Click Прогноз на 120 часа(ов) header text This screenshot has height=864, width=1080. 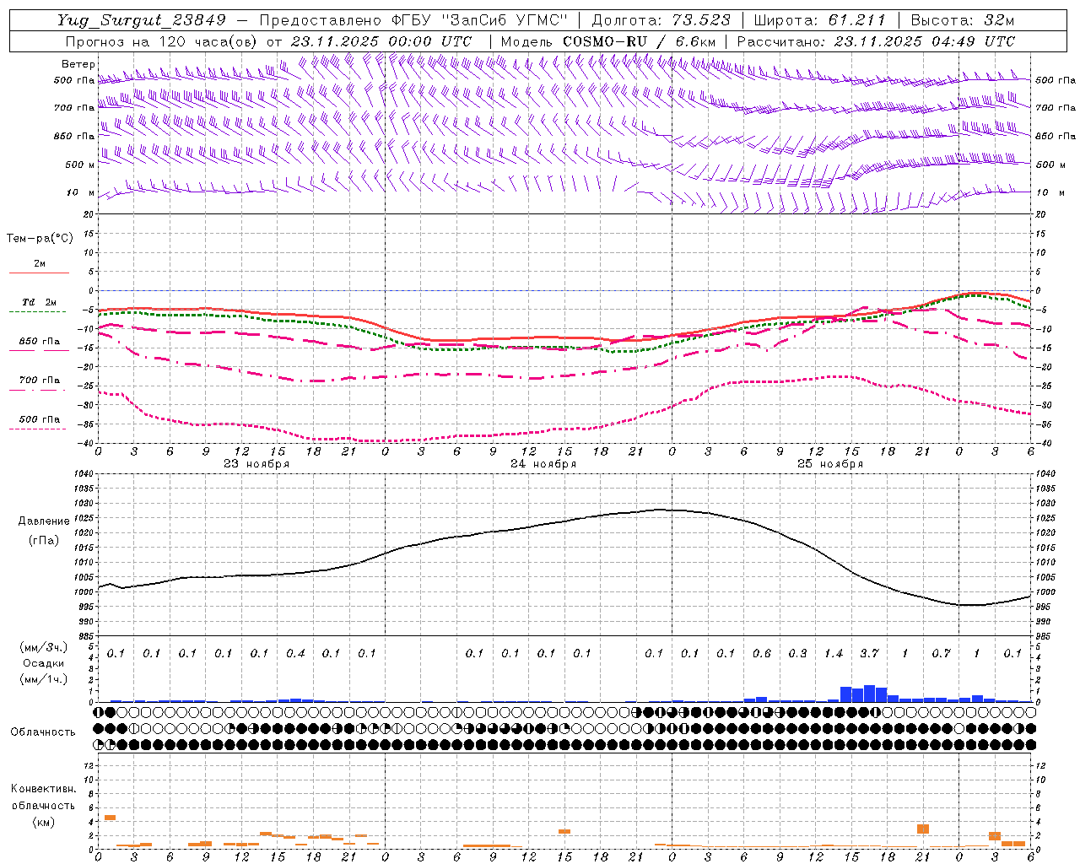point(162,41)
